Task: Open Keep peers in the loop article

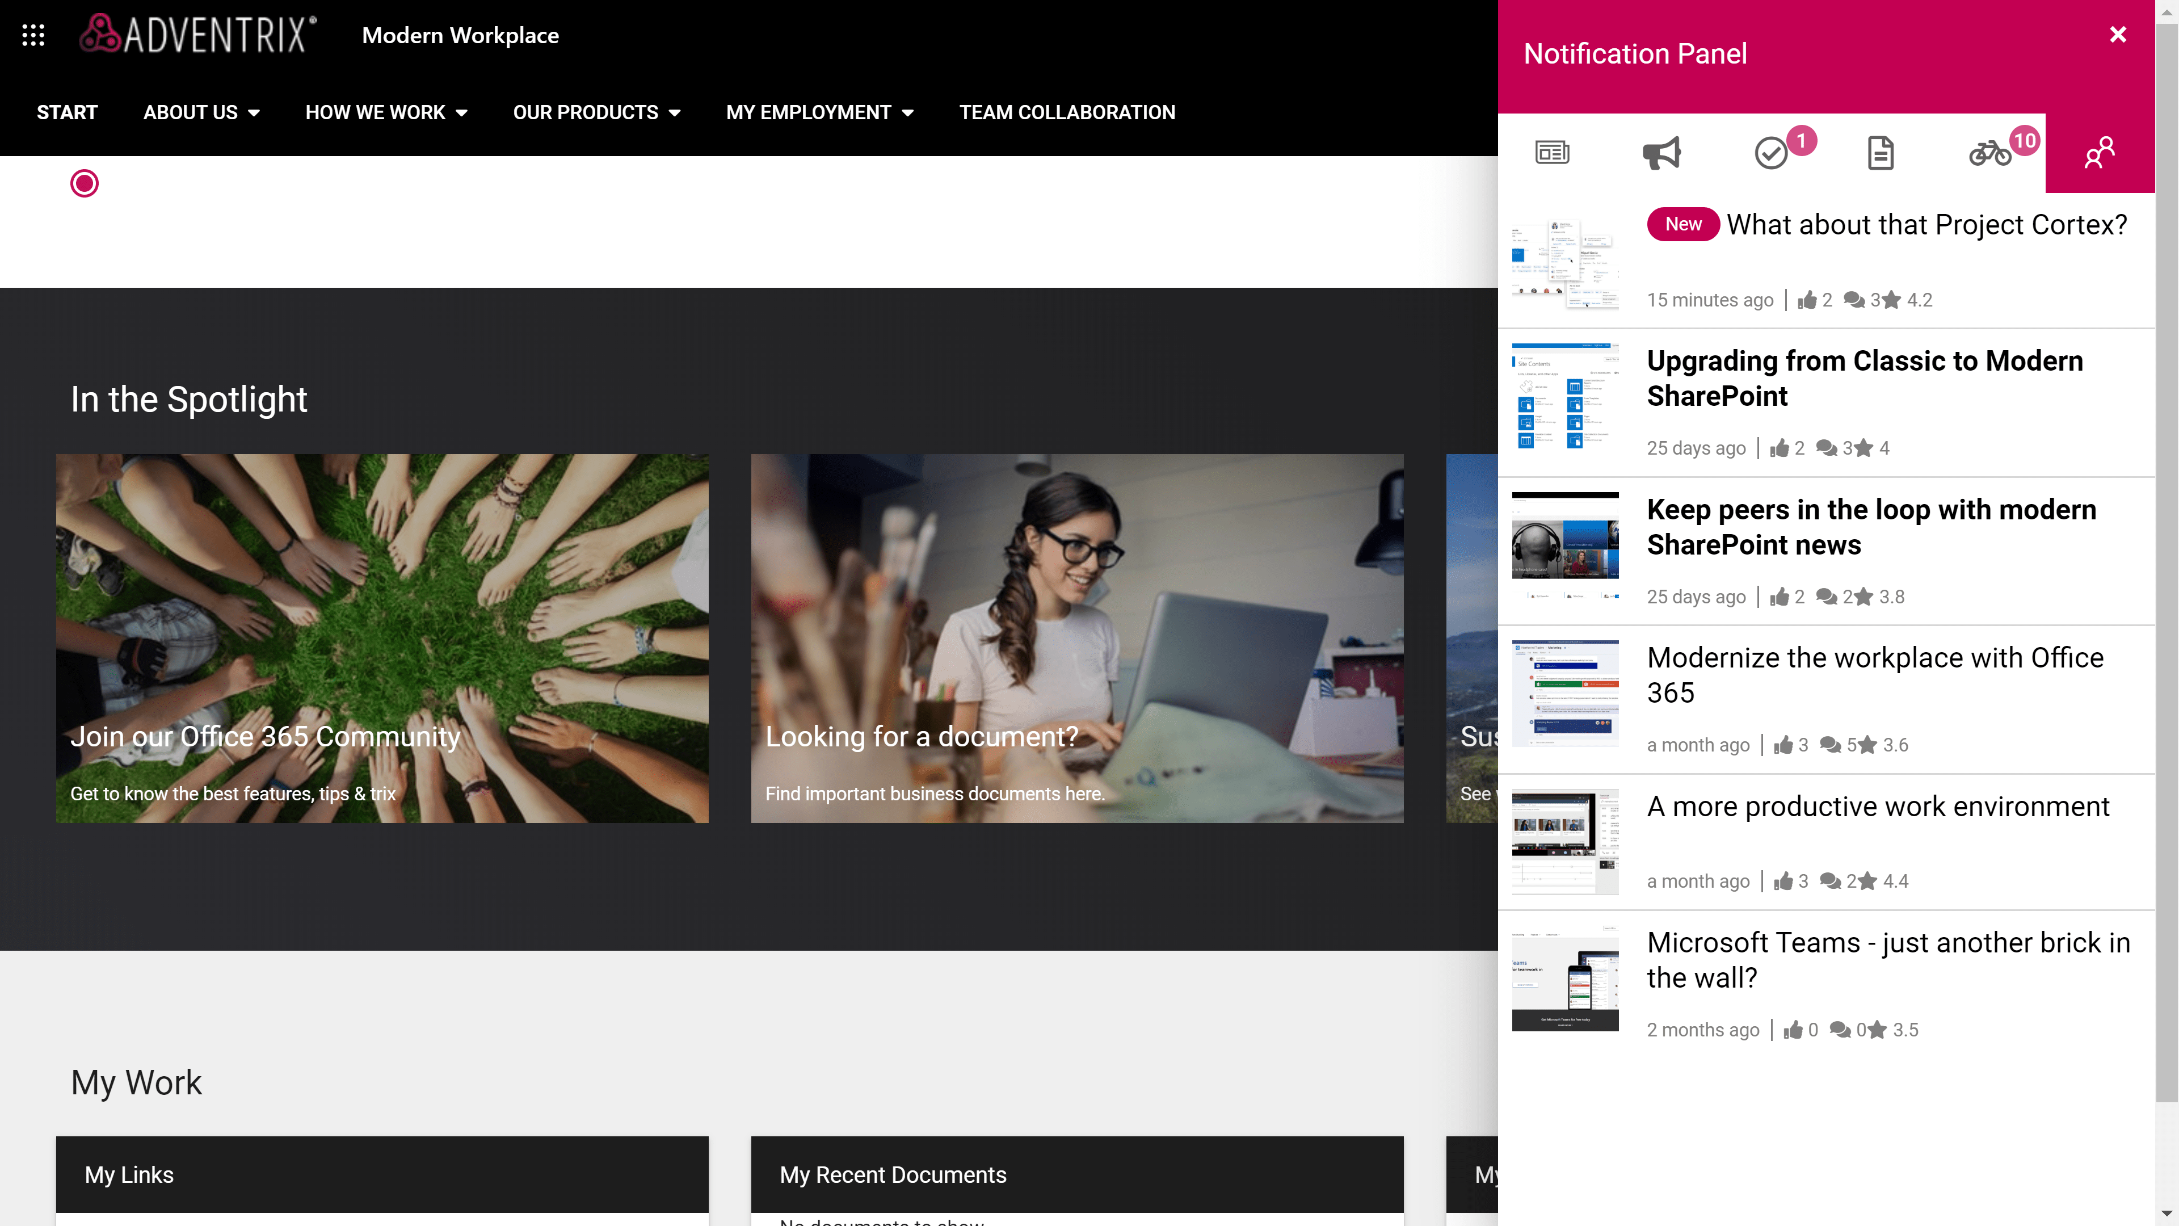Action: (x=1871, y=527)
